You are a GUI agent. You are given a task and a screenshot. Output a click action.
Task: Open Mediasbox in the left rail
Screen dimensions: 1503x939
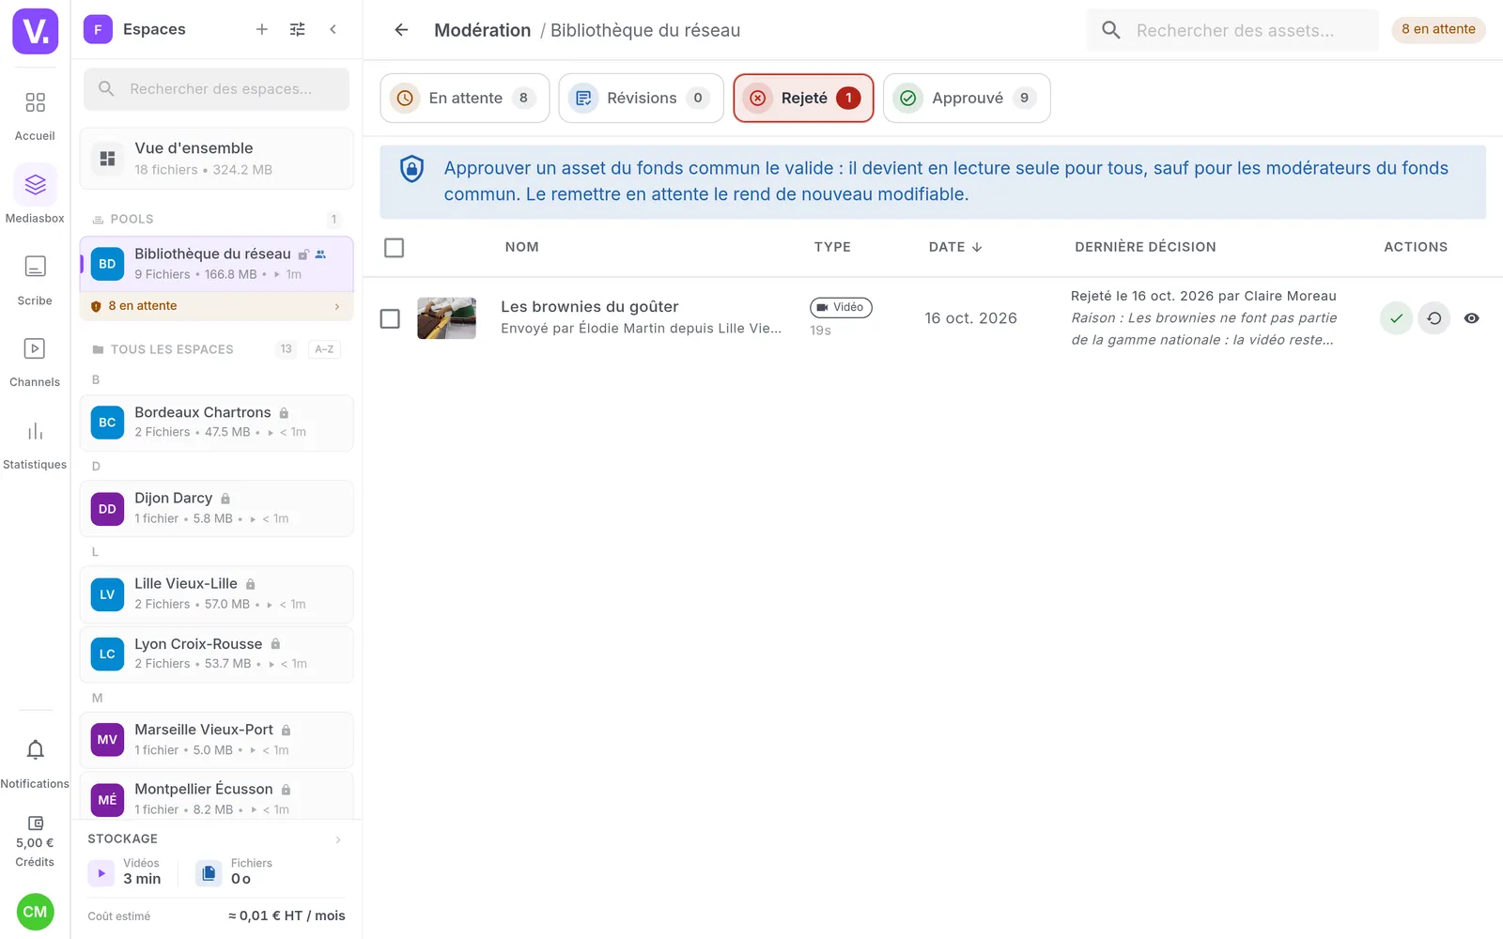point(35,195)
